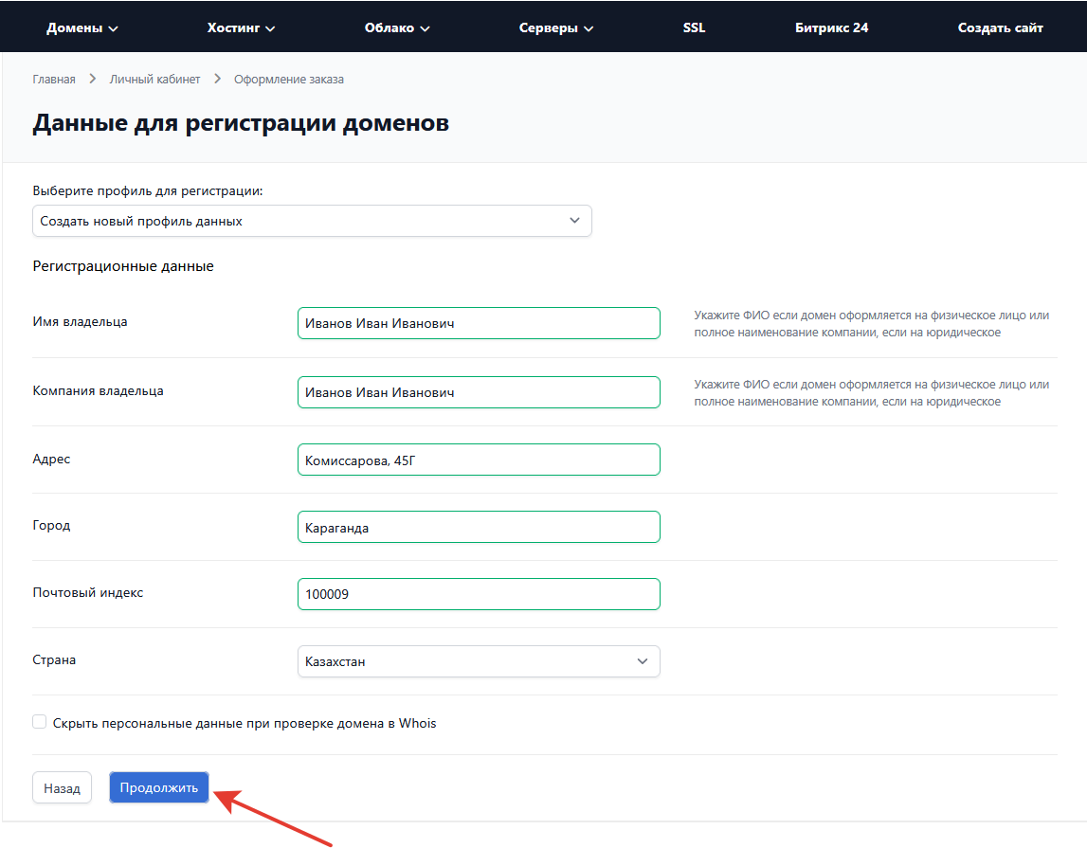This screenshot has width=1087, height=848.
Task: Open the Облако dropdown menu
Action: 397,27
